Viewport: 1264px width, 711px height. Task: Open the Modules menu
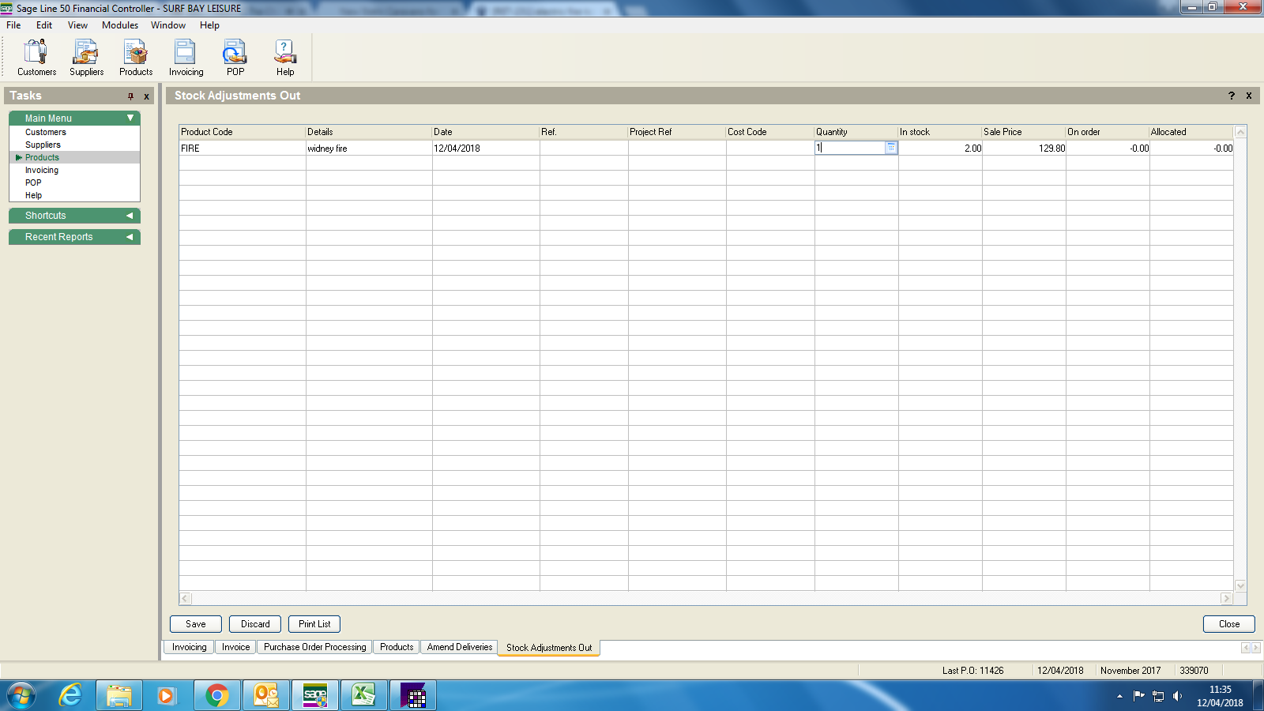[x=119, y=25]
